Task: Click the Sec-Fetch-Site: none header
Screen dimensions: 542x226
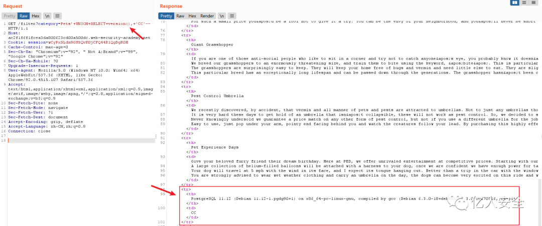Action: (33, 103)
